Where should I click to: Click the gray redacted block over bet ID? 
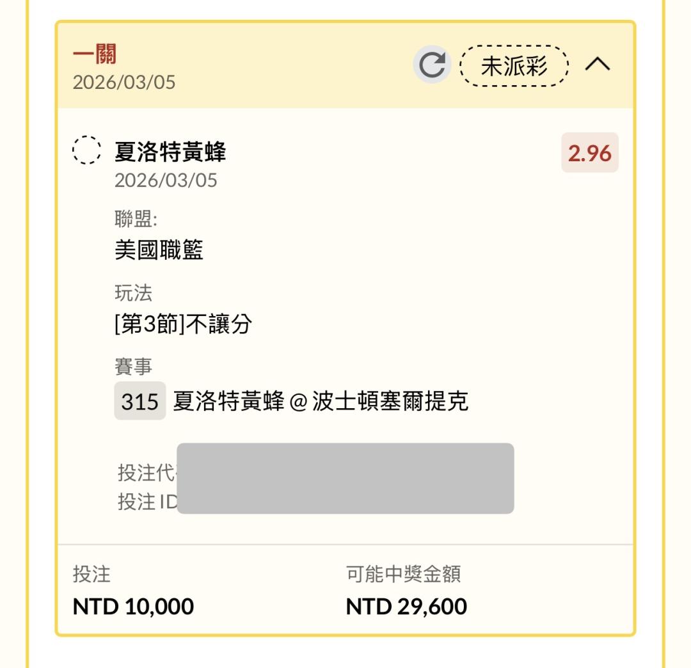pos(345,478)
